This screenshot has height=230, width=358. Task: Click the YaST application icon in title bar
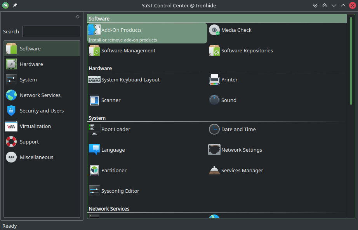pos(5,5)
